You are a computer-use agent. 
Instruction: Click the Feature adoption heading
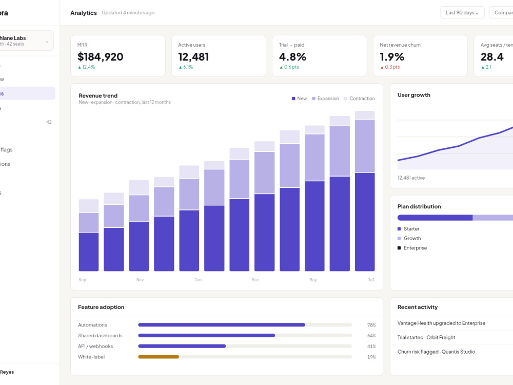[x=101, y=307]
